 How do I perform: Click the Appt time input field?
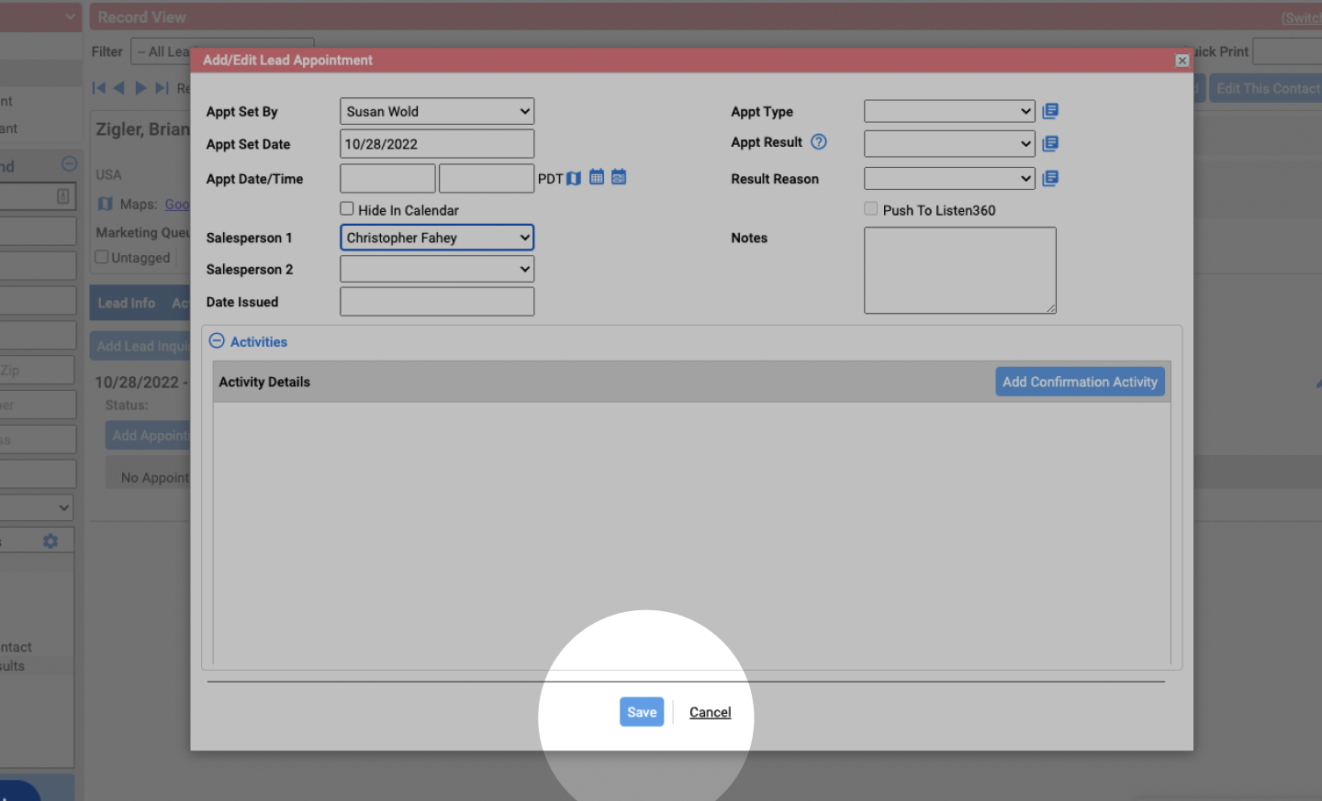point(487,178)
